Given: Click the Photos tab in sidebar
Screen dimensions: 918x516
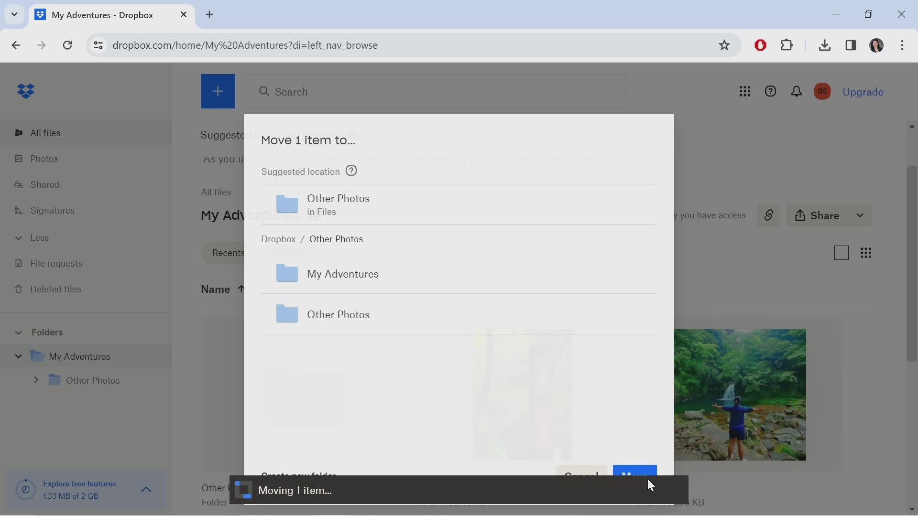Looking at the screenshot, I should 44,158.
